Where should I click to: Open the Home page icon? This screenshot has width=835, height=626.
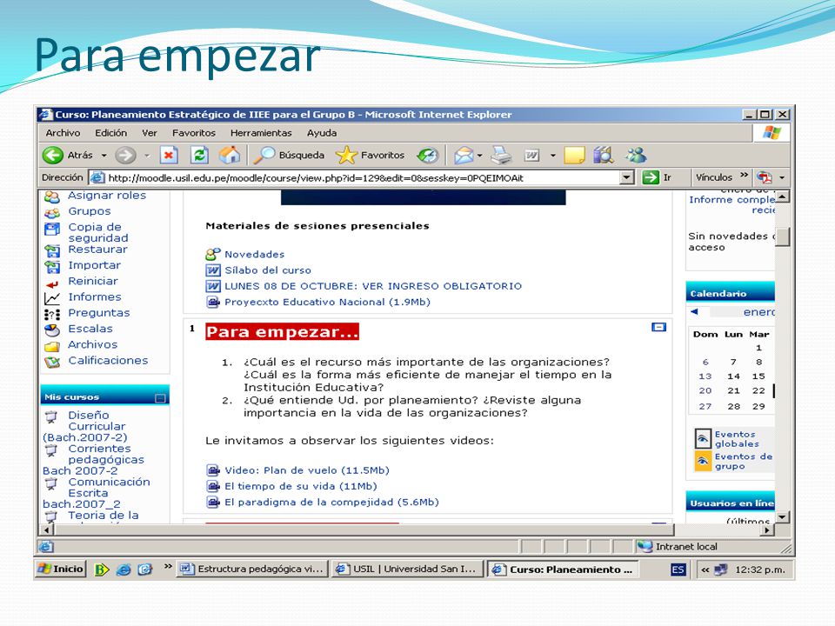[230, 156]
